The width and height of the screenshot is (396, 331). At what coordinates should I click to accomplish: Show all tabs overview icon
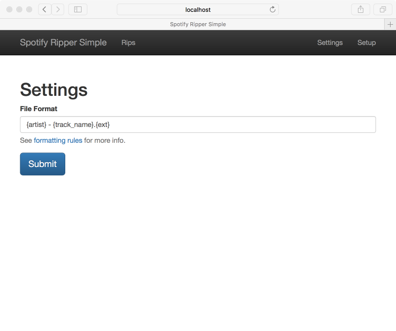[x=383, y=9]
